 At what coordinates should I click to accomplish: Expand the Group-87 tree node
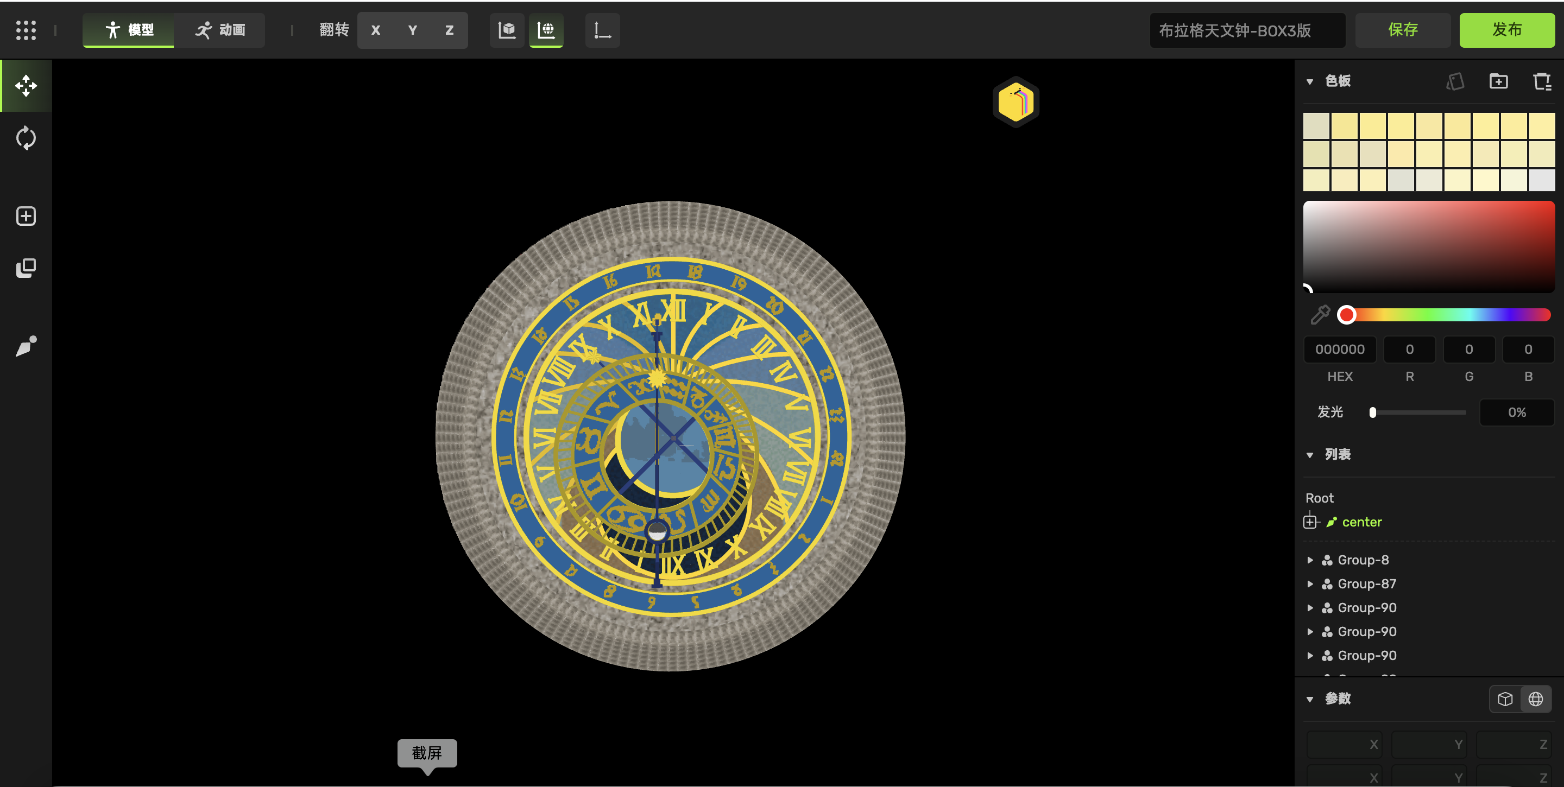[x=1310, y=583]
